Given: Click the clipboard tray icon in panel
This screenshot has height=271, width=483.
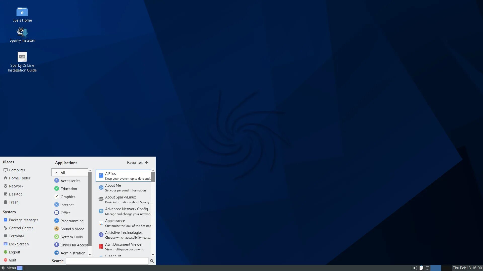Looking at the screenshot, I should click(421, 268).
